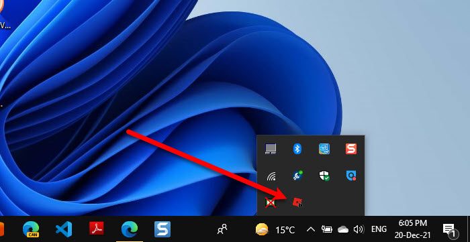Image resolution: width=470 pixels, height=242 pixels.
Task: Open the cut-off orange taskbar app
Action: [2, 229]
